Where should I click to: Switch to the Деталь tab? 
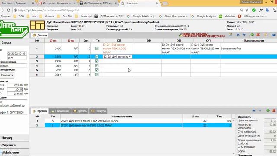80,111
